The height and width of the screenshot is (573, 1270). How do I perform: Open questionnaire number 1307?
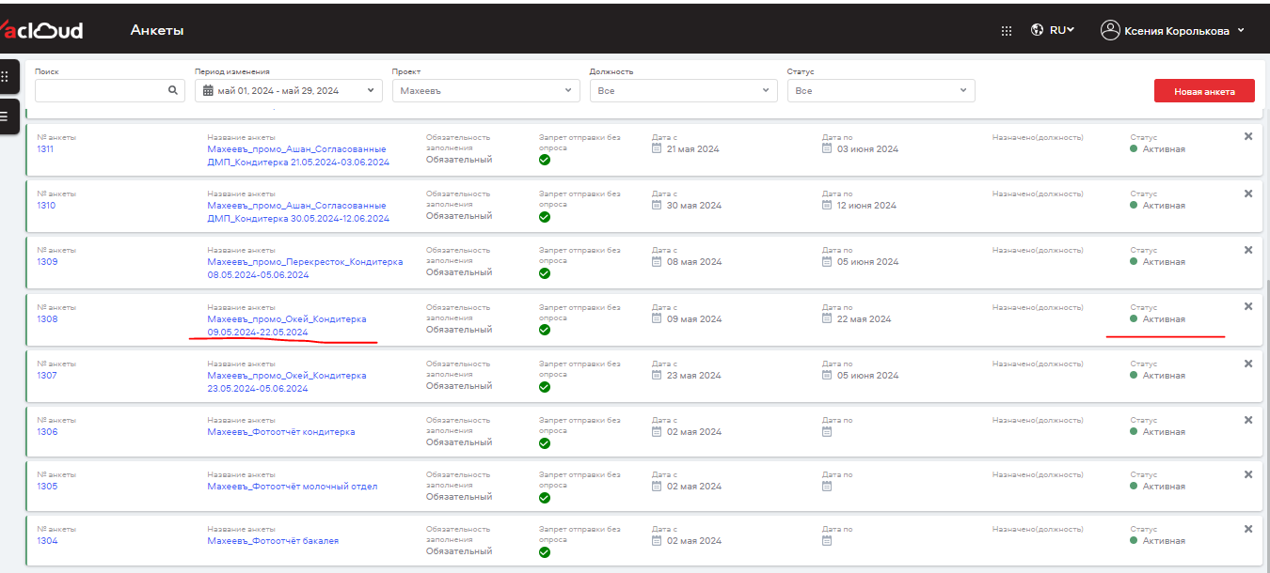pos(47,375)
